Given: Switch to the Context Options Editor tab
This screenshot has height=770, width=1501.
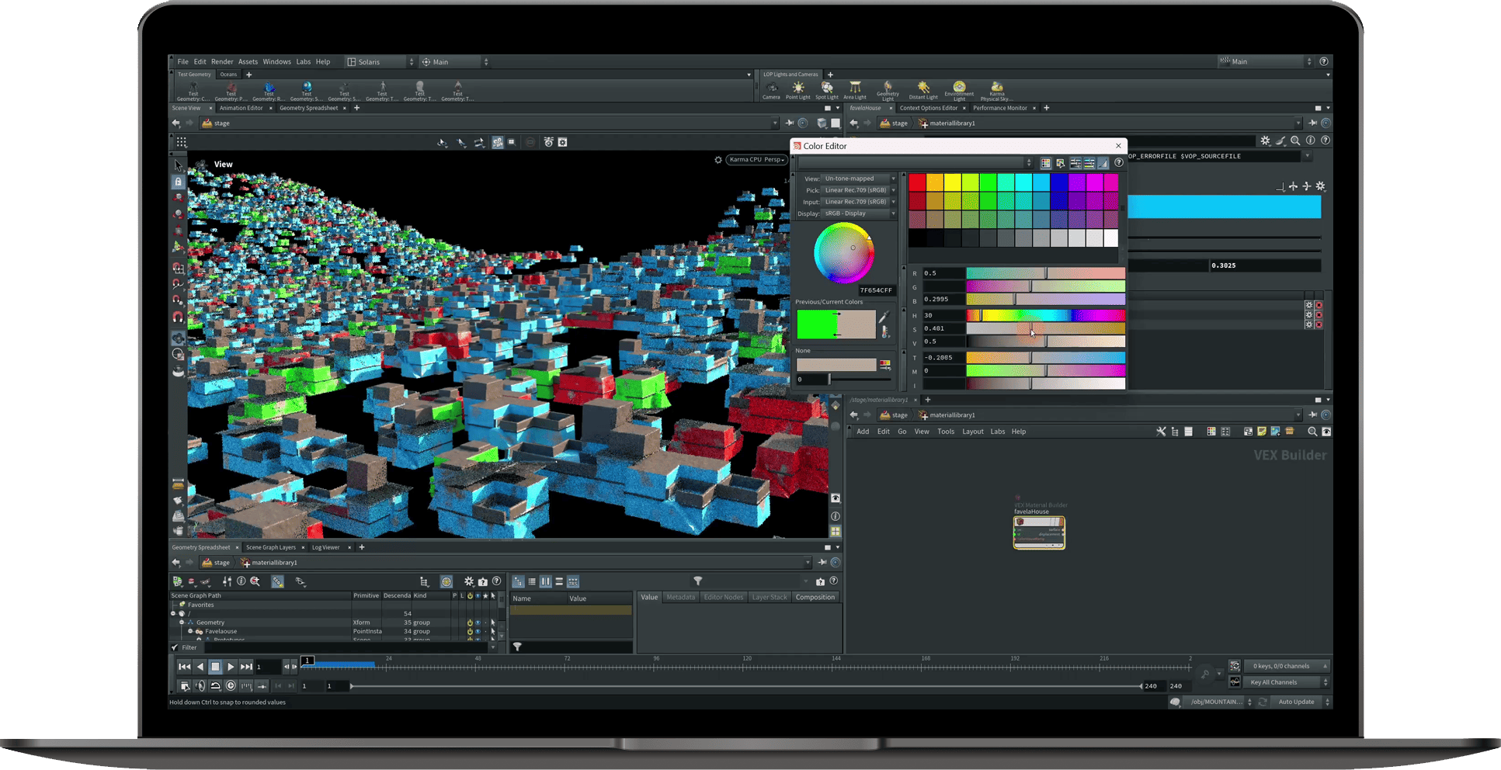Looking at the screenshot, I should pyautogui.click(x=929, y=108).
